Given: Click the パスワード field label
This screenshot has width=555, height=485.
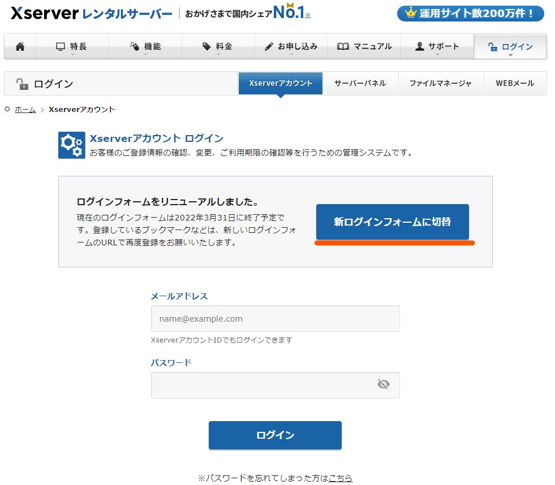Looking at the screenshot, I should 171,362.
